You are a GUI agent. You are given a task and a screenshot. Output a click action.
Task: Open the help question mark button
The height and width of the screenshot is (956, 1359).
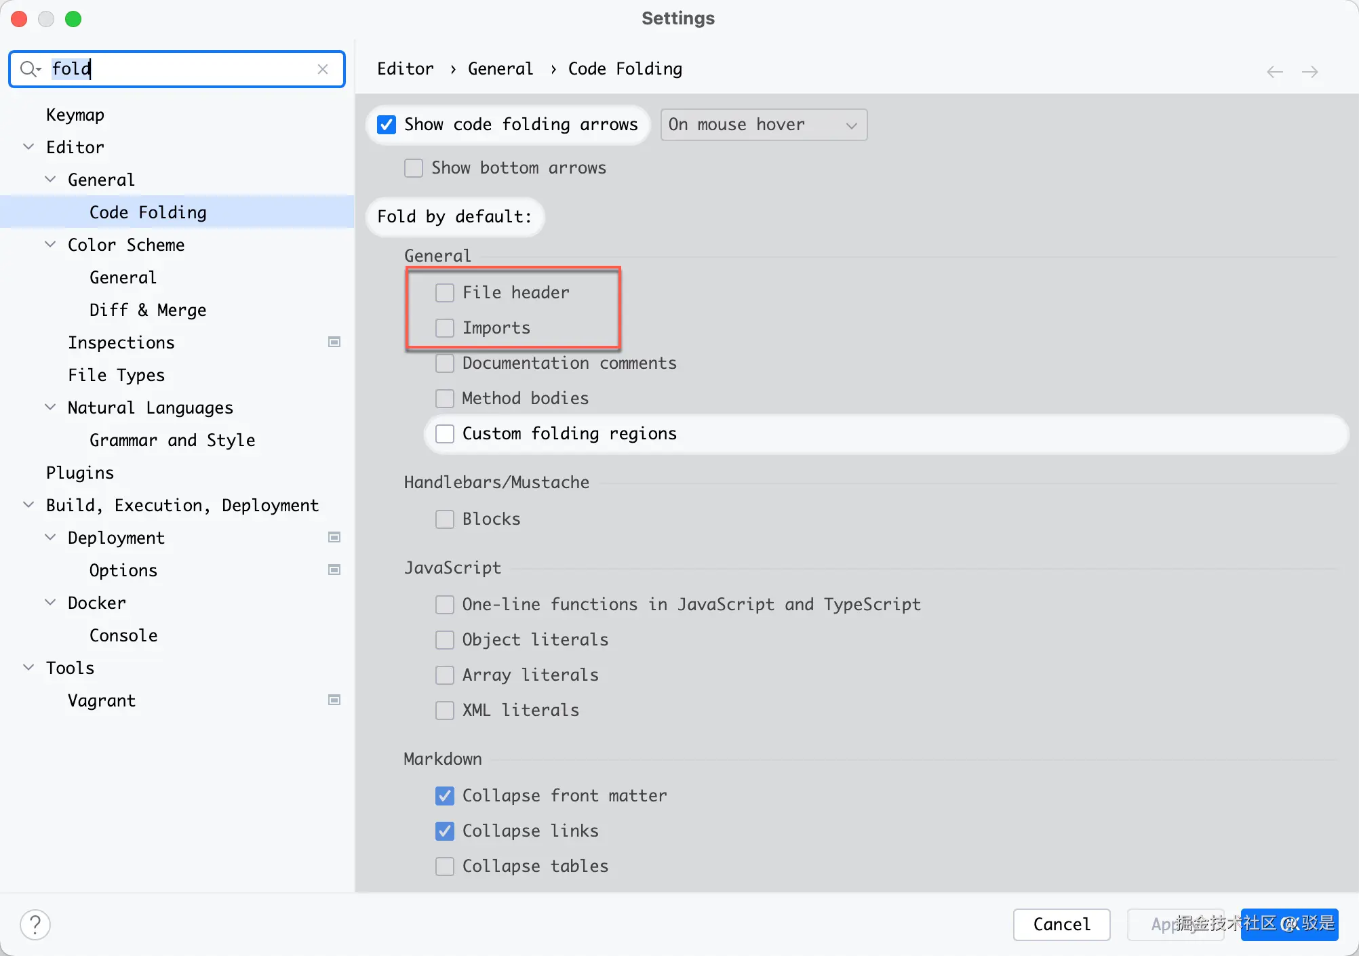(35, 925)
